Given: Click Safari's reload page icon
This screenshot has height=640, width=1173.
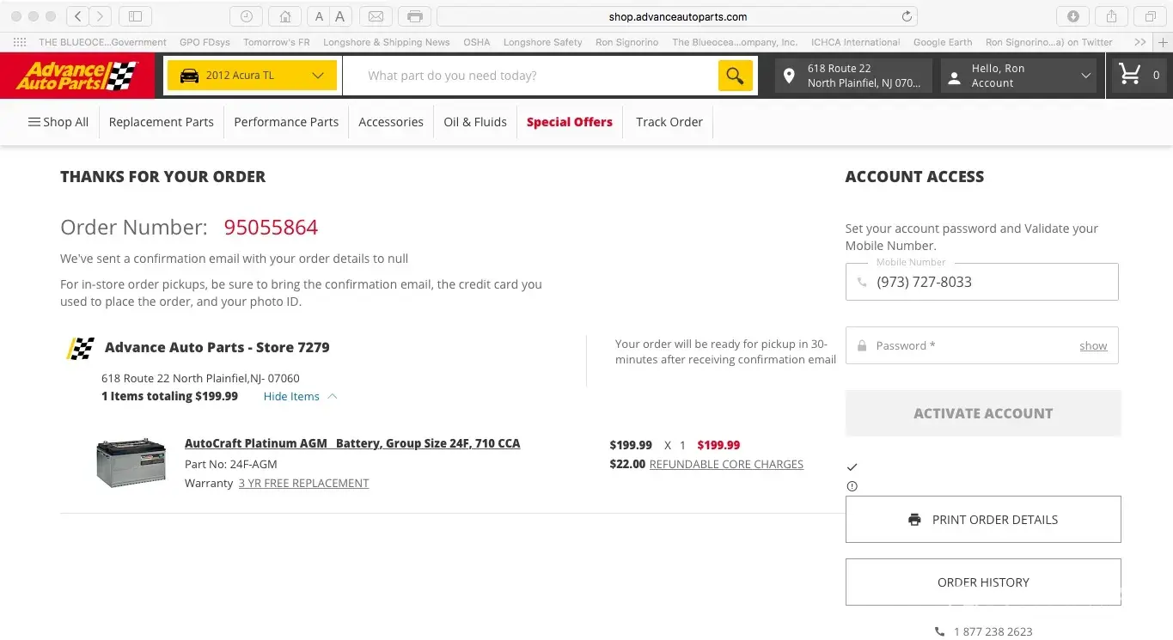Looking at the screenshot, I should 906,16.
